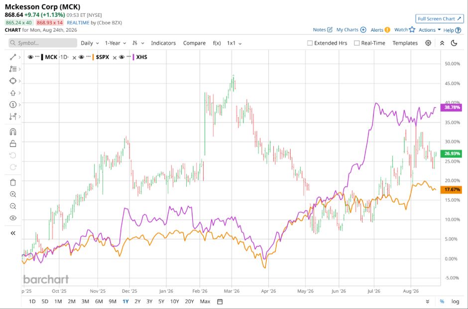The height and width of the screenshot is (309, 468).
Task: Select the measure range tool
Action: pyautogui.click(x=13, y=116)
